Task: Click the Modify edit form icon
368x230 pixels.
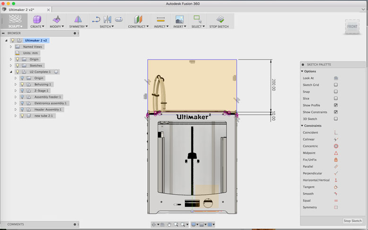Action: (57, 19)
